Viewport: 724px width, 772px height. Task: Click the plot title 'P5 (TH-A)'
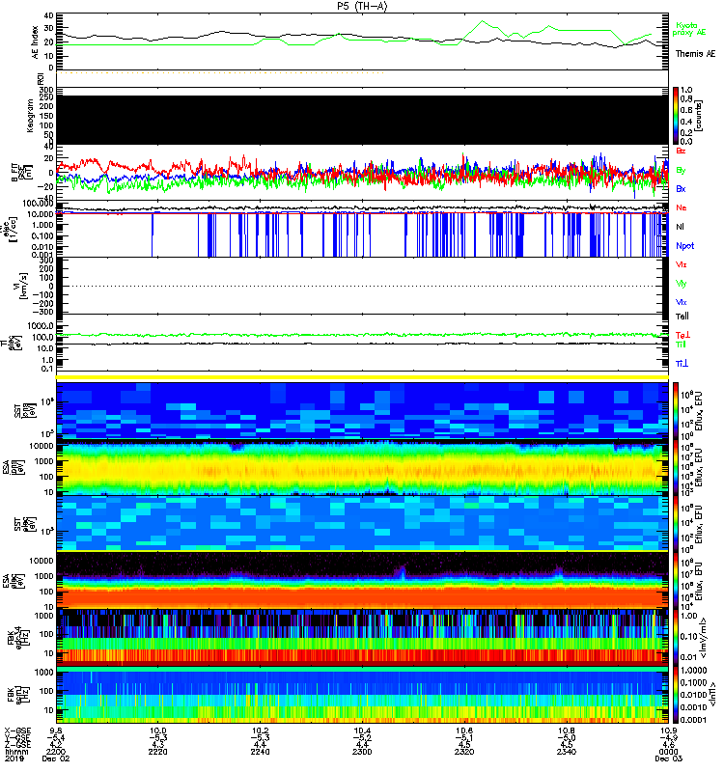point(362,6)
